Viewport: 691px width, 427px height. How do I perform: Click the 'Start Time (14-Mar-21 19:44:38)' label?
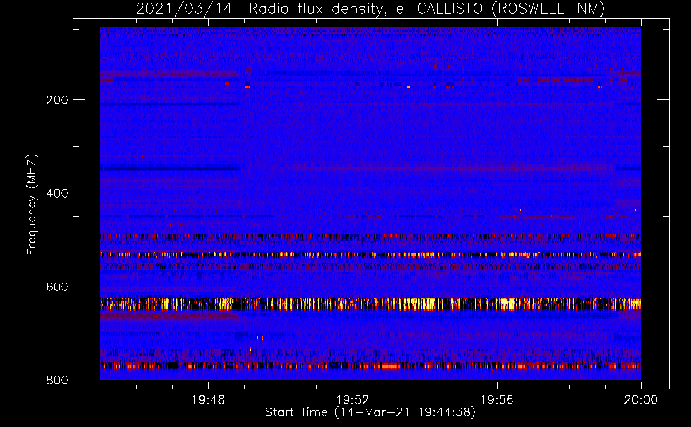(x=370, y=412)
